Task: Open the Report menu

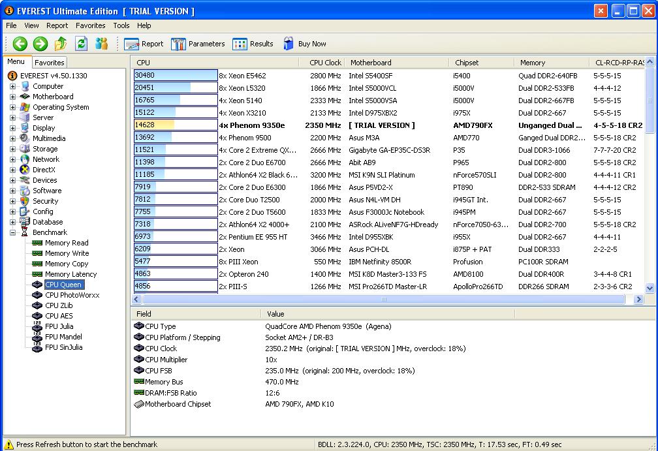Action: [57, 25]
